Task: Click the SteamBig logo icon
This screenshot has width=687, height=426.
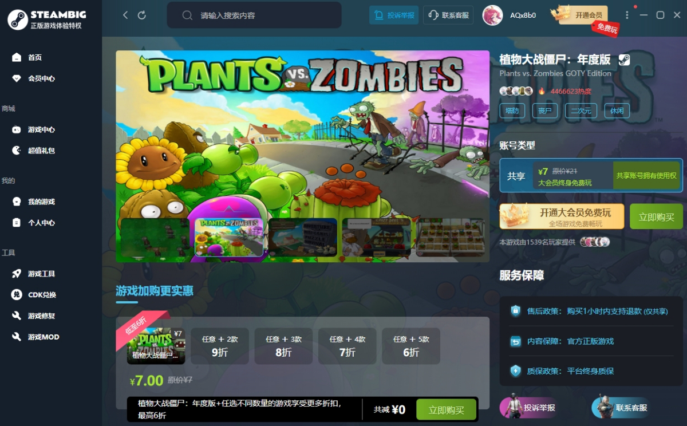Action: click(18, 19)
